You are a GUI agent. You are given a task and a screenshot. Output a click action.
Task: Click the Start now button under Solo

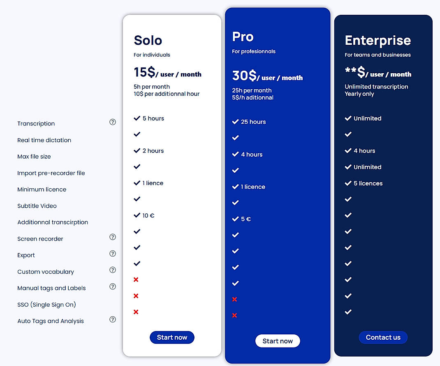172,337
